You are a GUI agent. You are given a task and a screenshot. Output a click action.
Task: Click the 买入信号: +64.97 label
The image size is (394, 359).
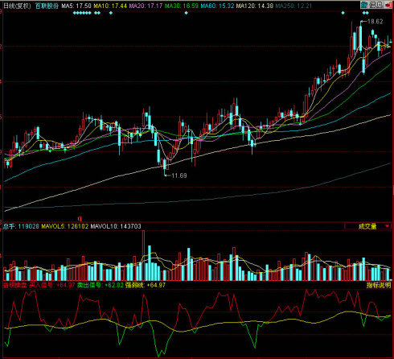pos(52,285)
